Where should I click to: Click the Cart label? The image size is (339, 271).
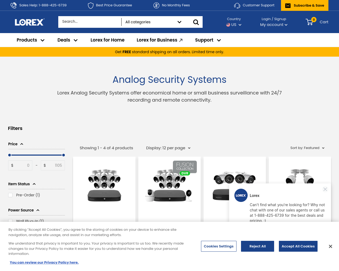pyautogui.click(x=324, y=22)
